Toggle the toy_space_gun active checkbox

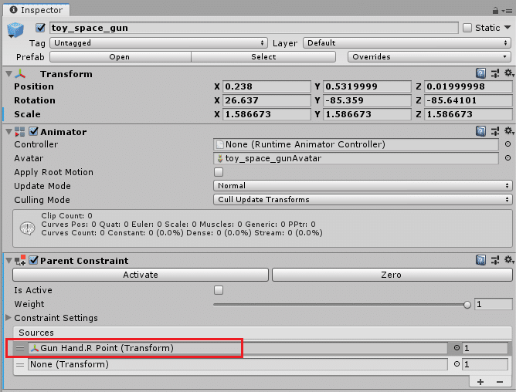40,28
